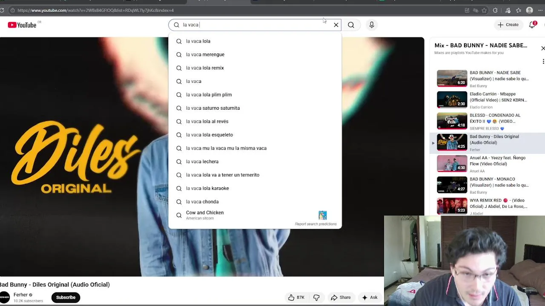Screen dimensions: 545x306
Task: Open the YouTube home logo
Action: (22, 25)
